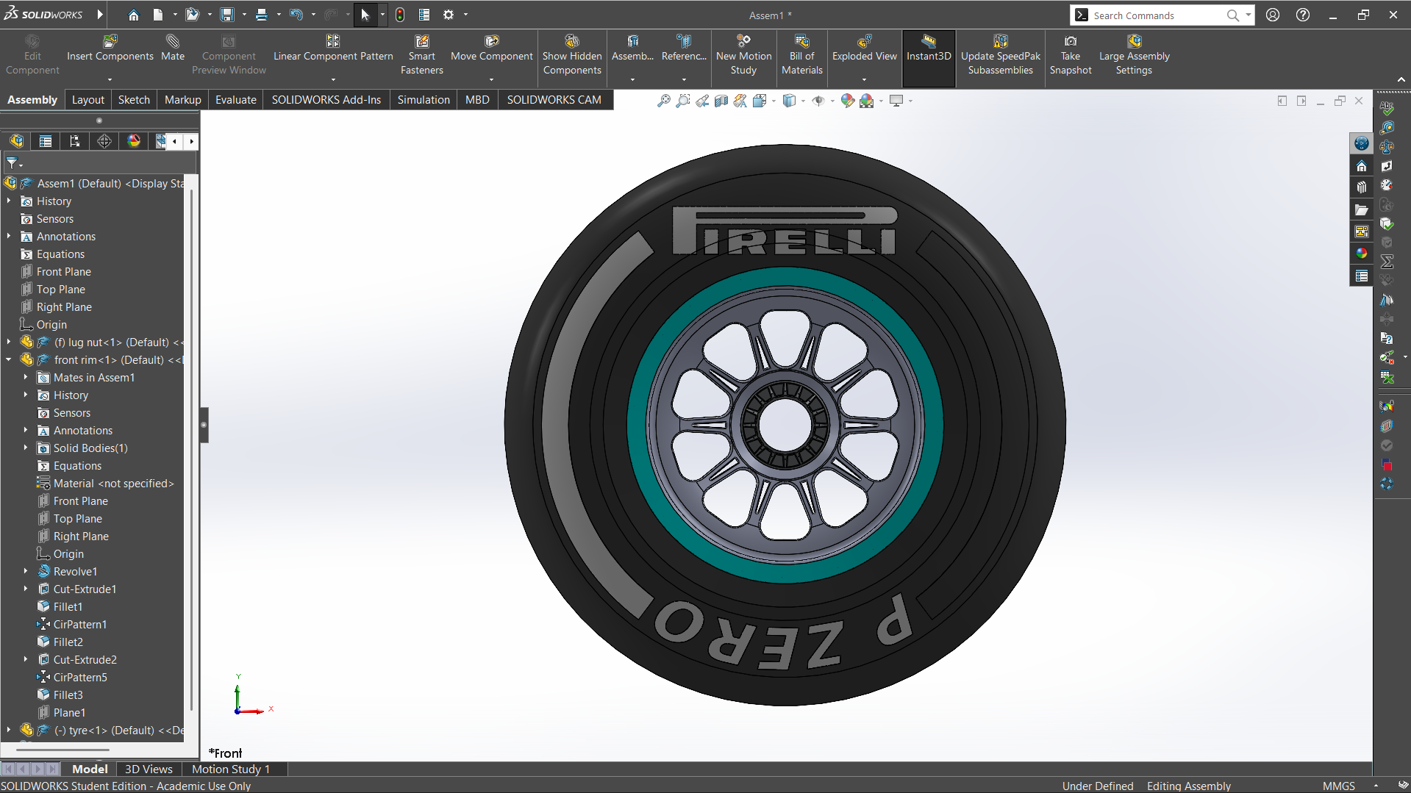Select the Top Plane under Assem1

pos(61,289)
